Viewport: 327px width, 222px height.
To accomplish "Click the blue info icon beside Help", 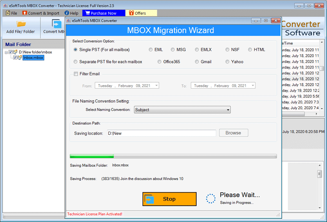I will (67, 13).
